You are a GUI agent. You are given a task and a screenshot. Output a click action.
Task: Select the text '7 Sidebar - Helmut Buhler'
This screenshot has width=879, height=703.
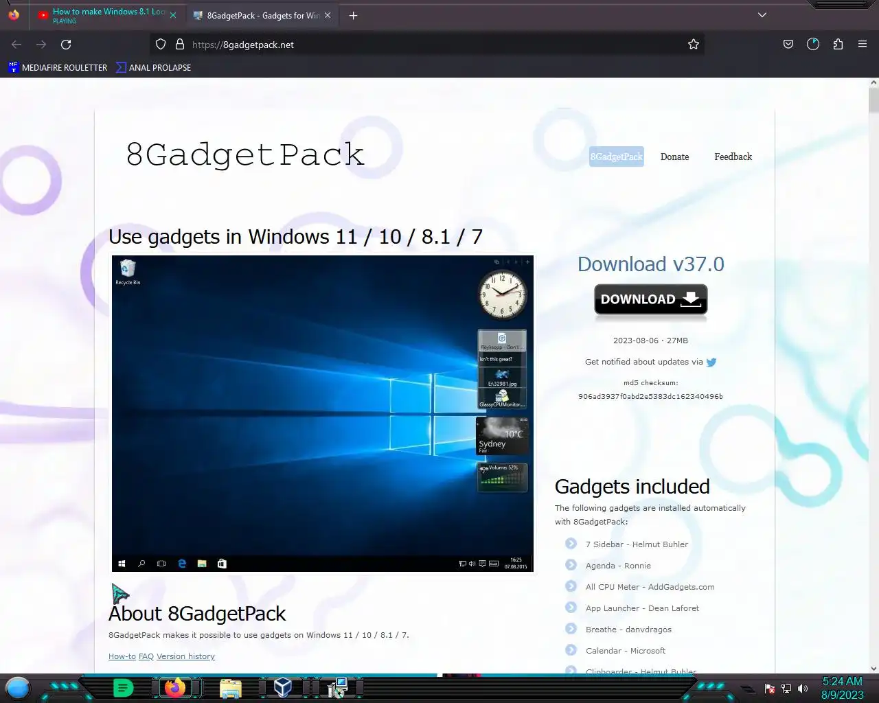[x=637, y=544]
